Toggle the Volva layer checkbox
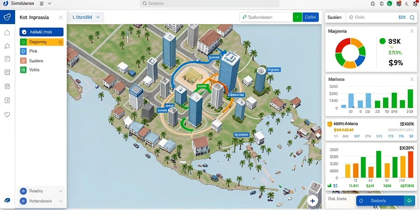 [x=23, y=70]
